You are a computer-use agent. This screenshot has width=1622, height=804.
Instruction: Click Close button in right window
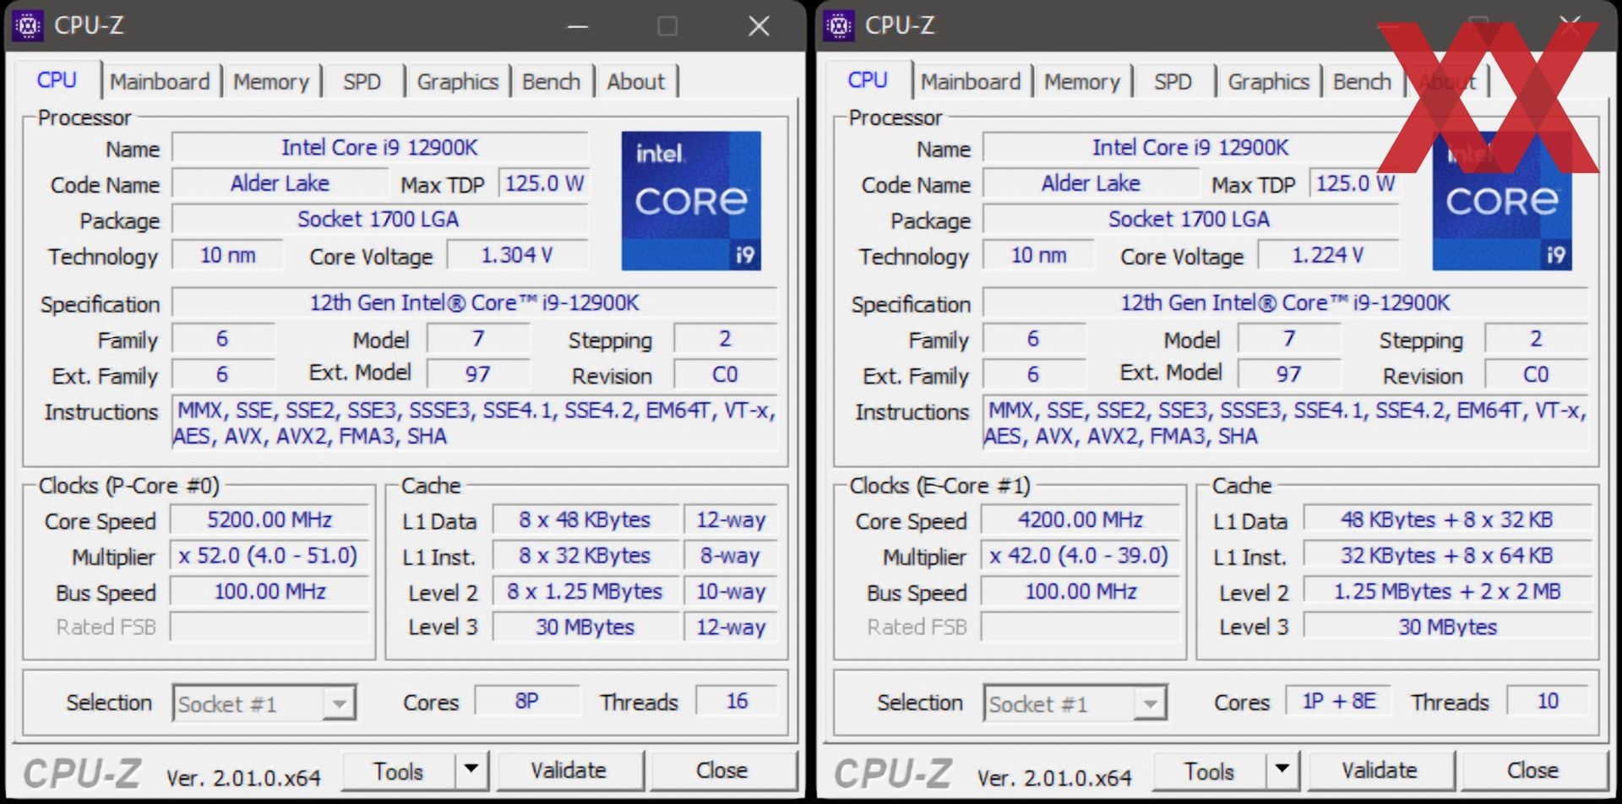click(x=1533, y=770)
